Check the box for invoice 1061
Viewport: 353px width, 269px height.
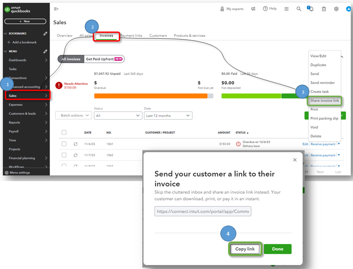coord(64,144)
